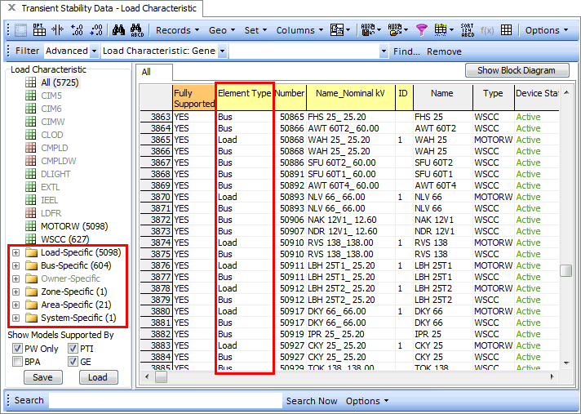Click the load AUX file icon
Screen dimensions: 581x414
pyautogui.click(x=395, y=30)
